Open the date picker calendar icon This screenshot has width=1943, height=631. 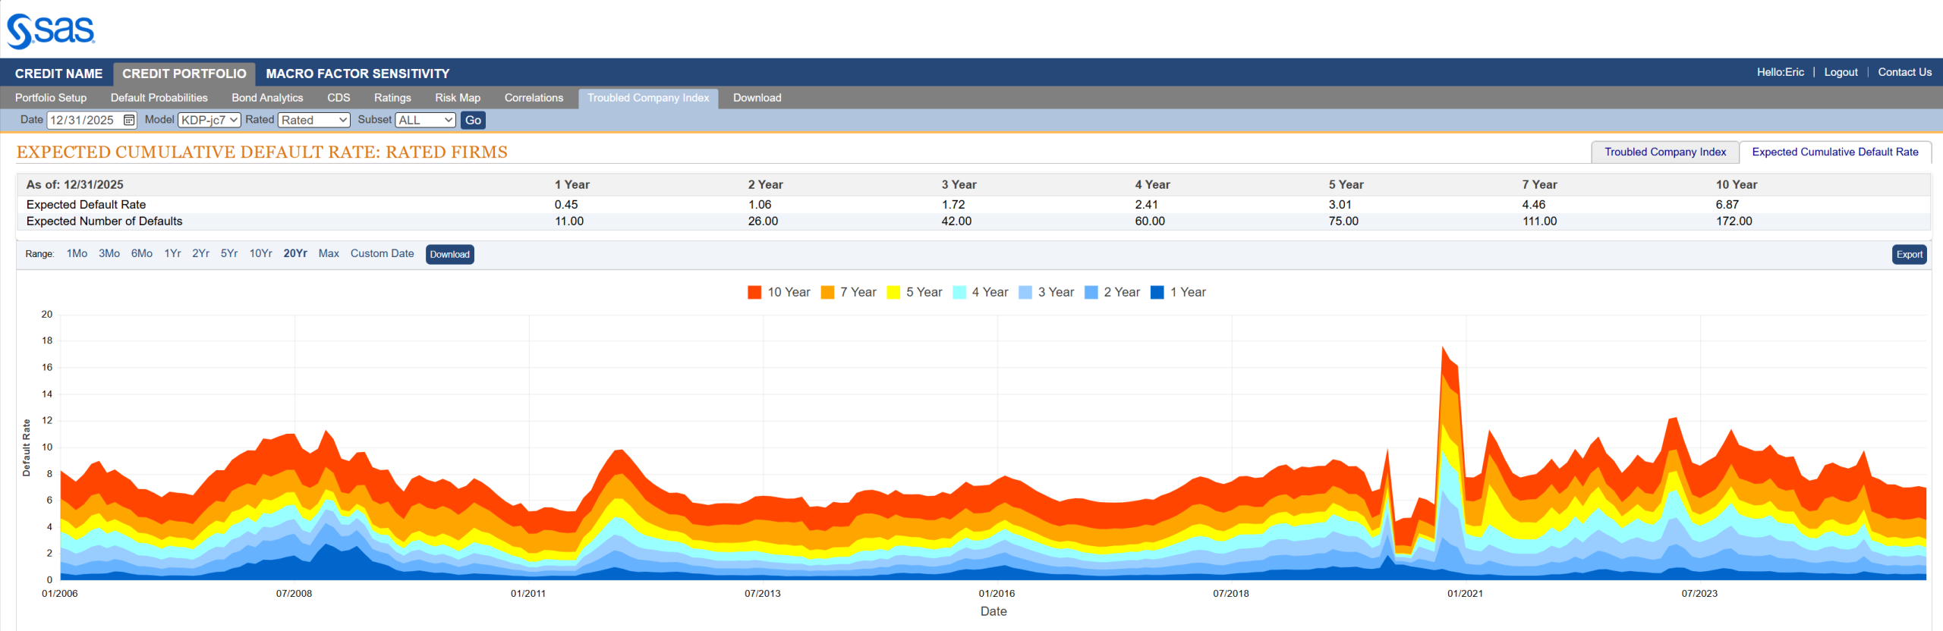click(x=129, y=121)
